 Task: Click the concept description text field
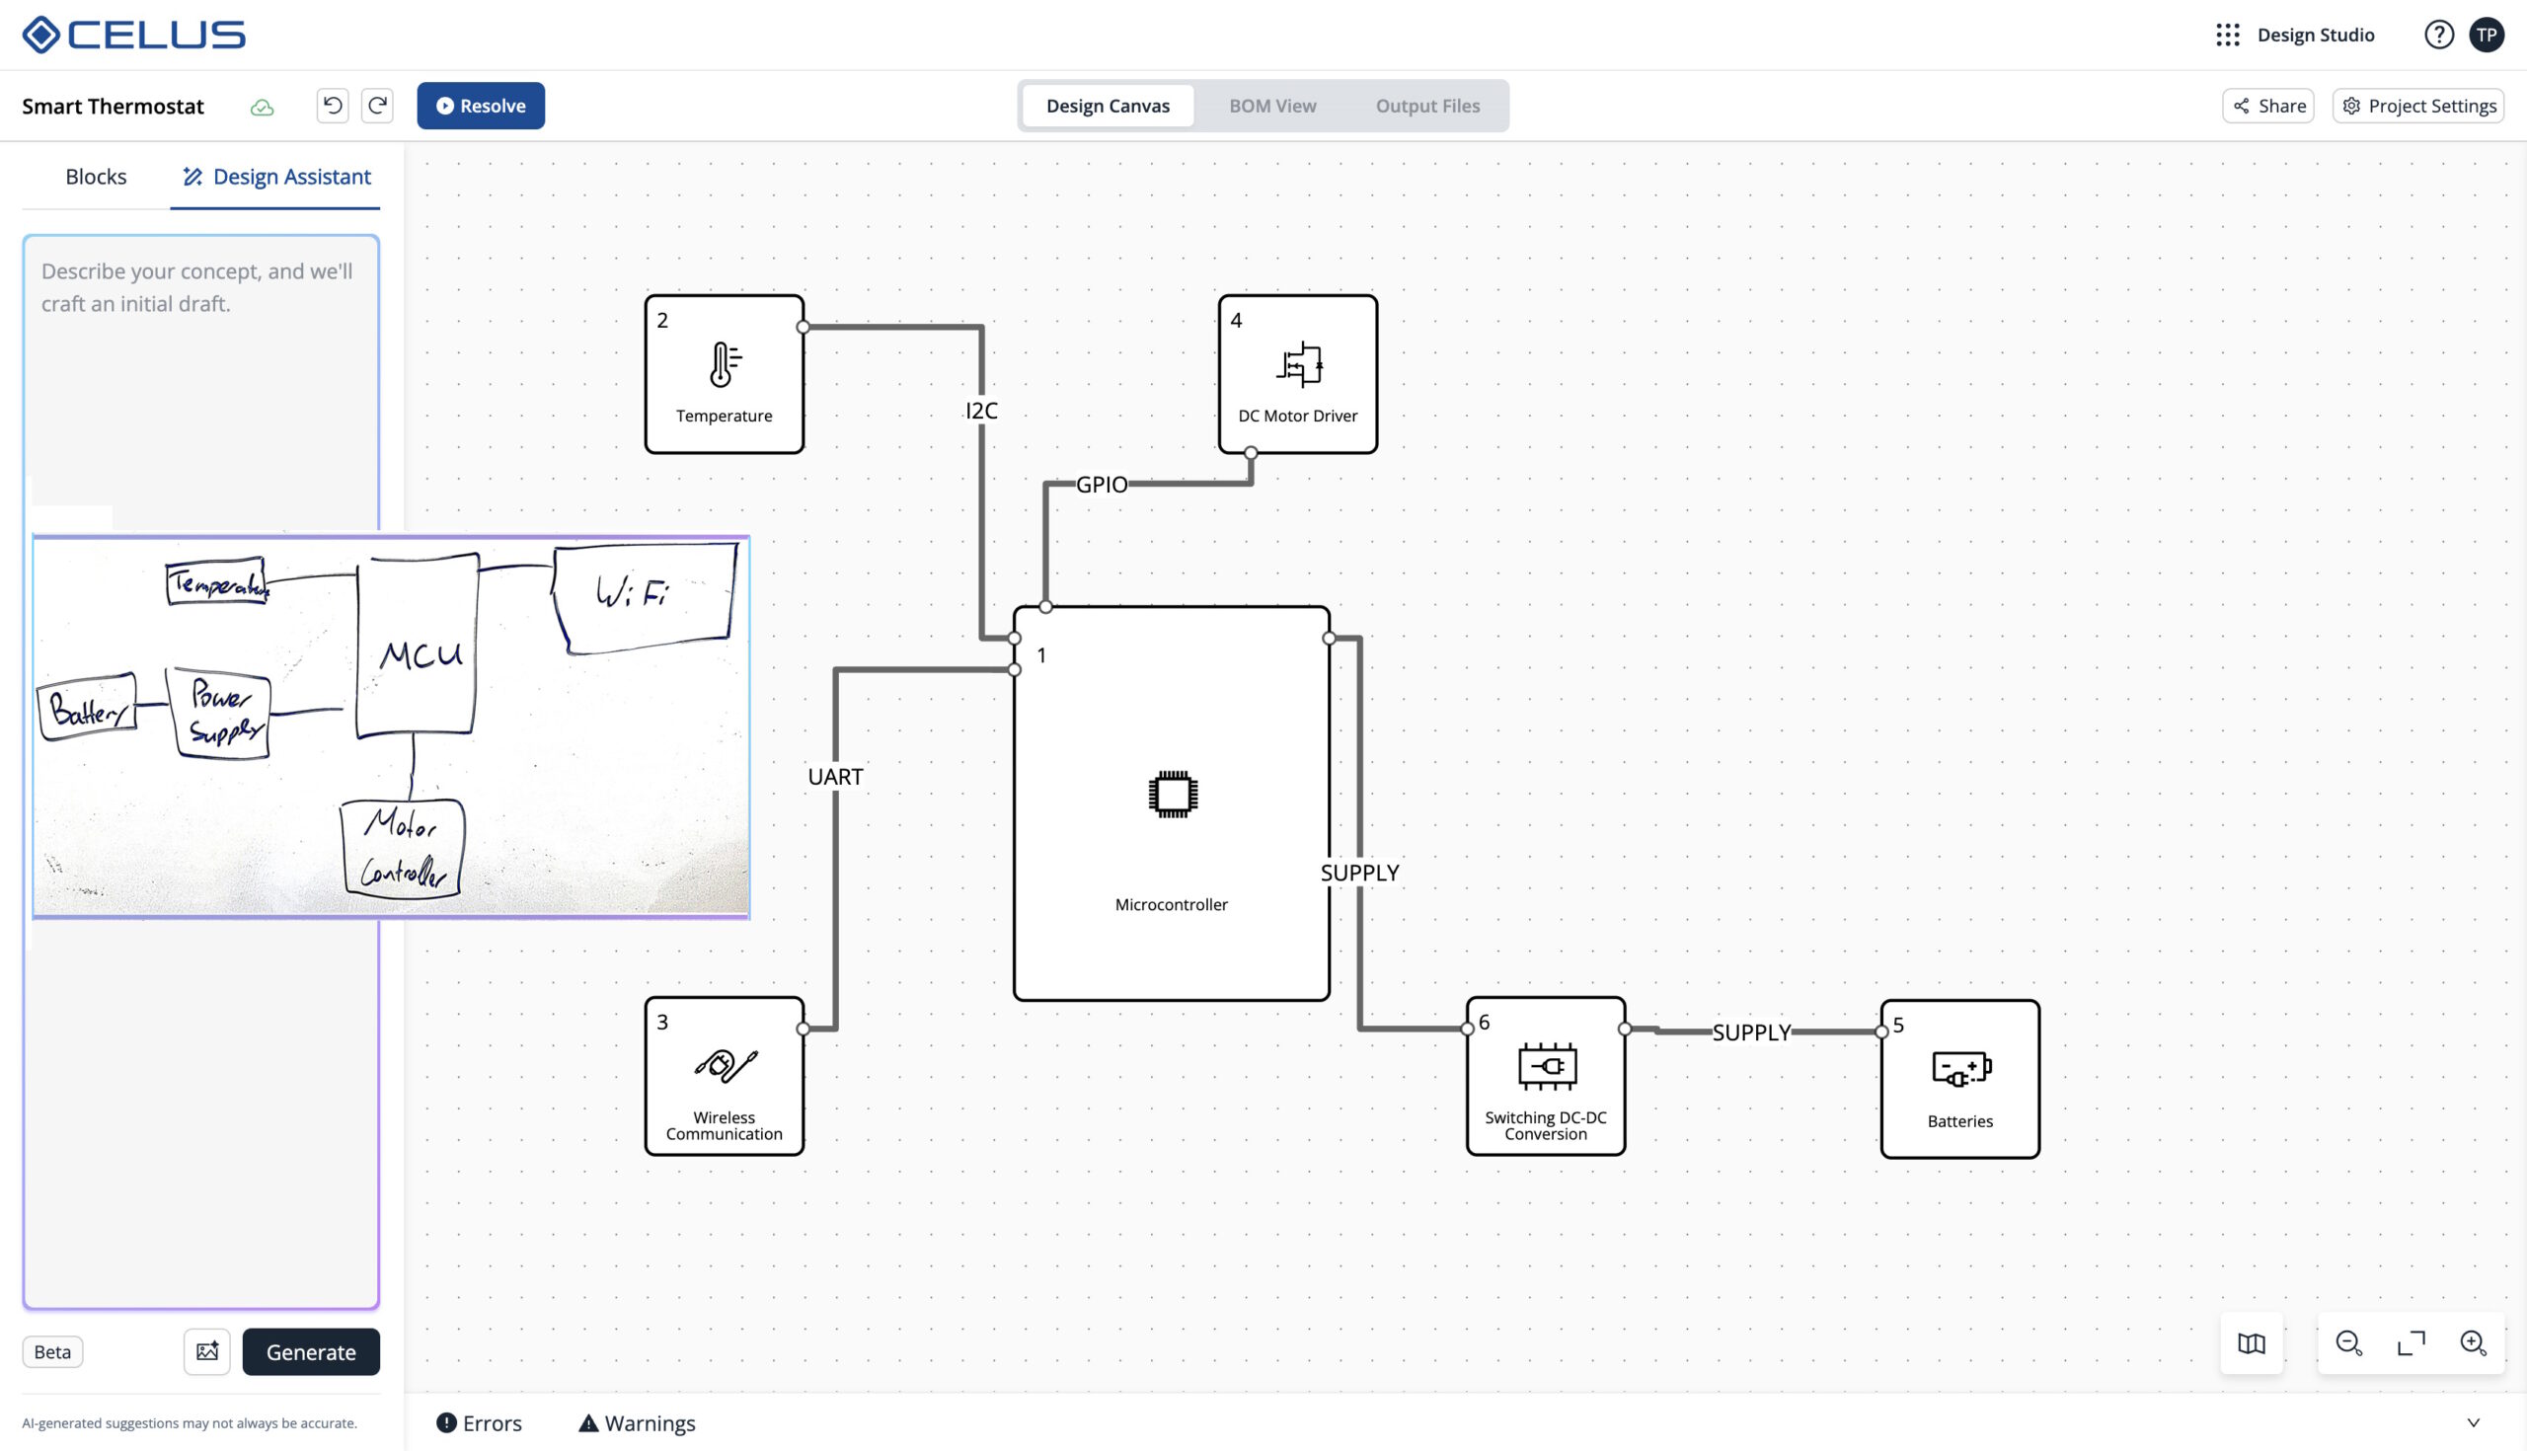tap(199, 379)
